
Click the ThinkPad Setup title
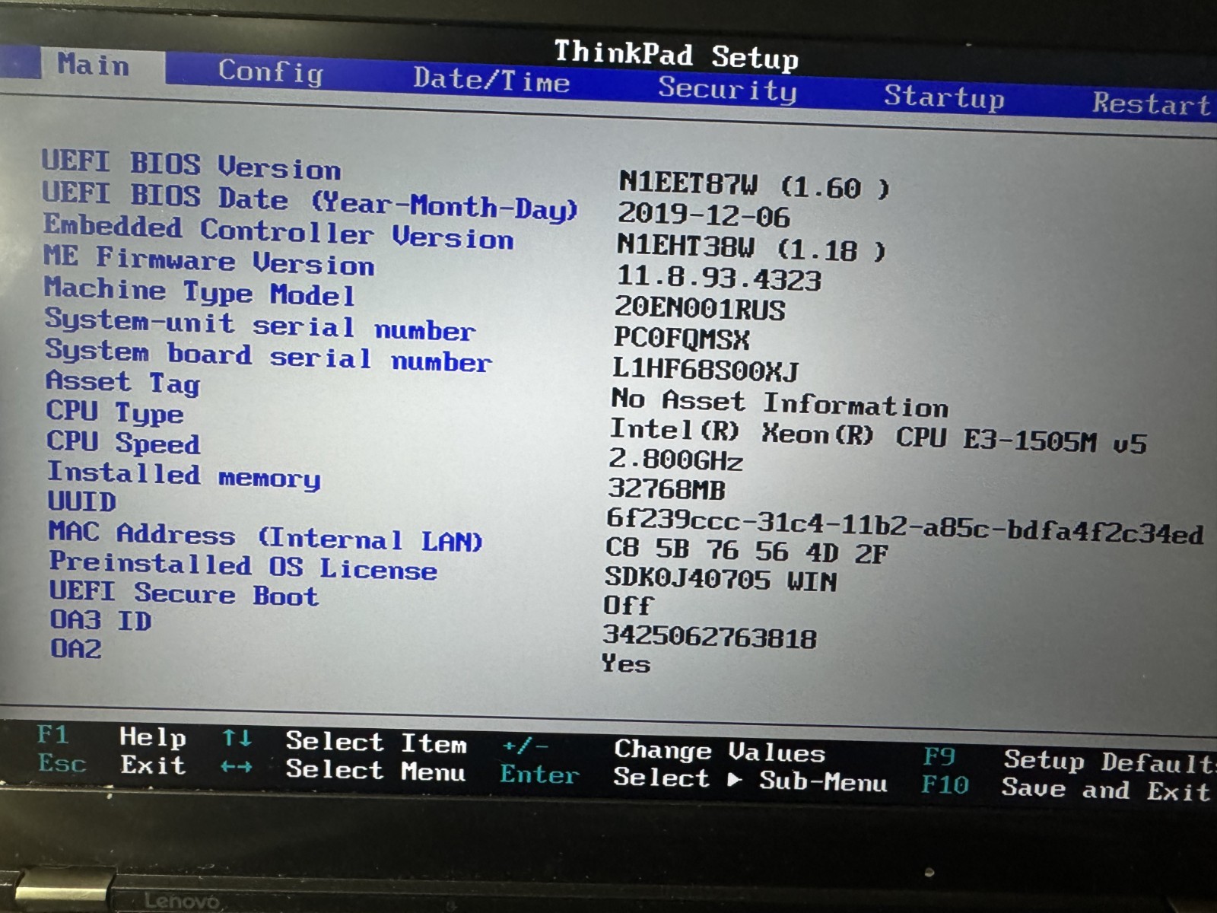tap(676, 55)
